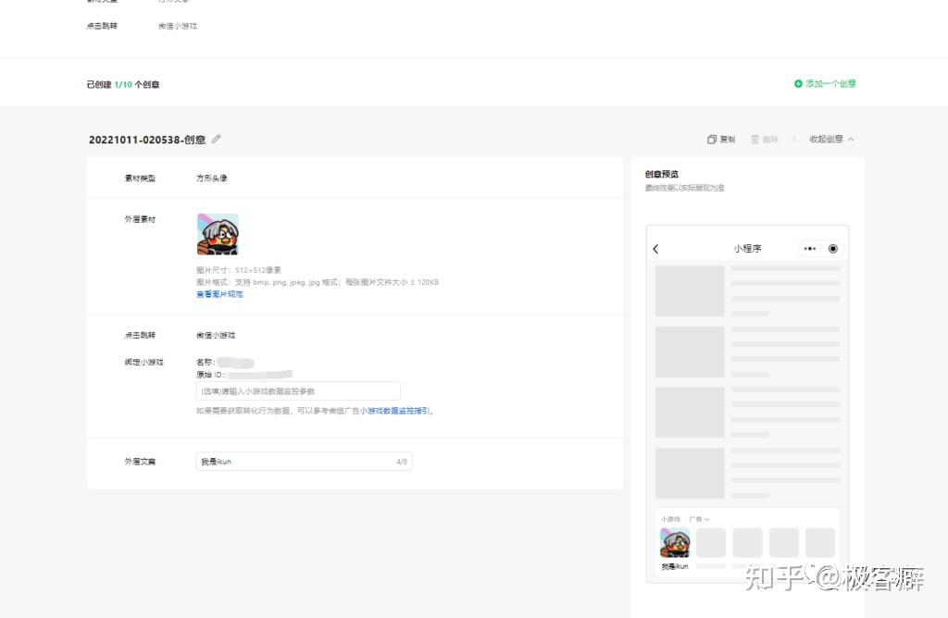The image size is (948, 618).
Task: Focus the mini-game monitoring parameter input field
Action: 298,390
